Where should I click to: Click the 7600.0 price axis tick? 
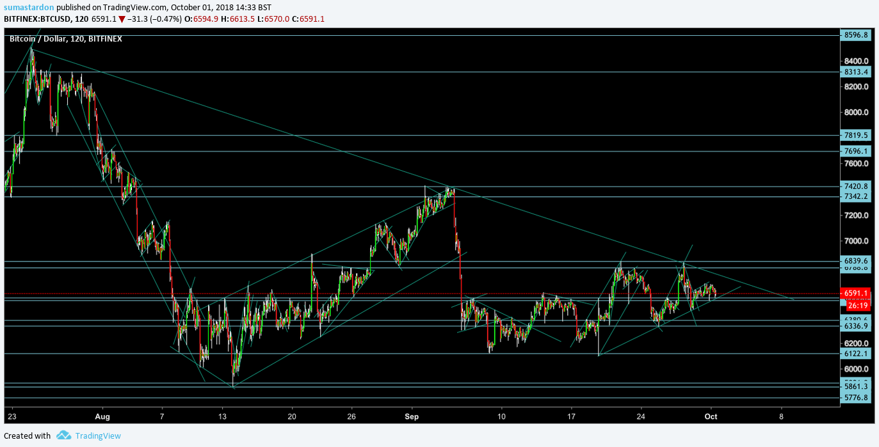pyautogui.click(x=857, y=164)
